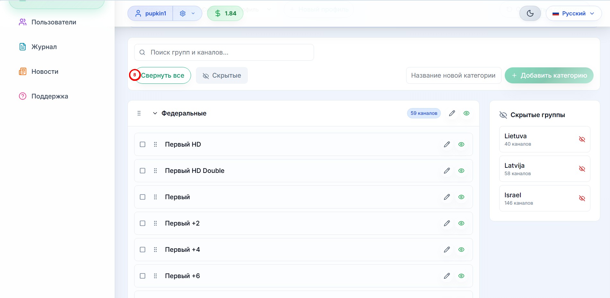Unhide the Lietuva group with crossed-eye icon
Screen dimensions: 610x298
click(x=582, y=139)
